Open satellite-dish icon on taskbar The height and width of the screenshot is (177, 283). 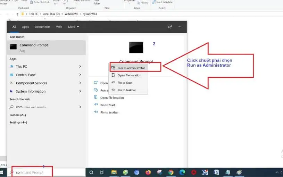159,172
